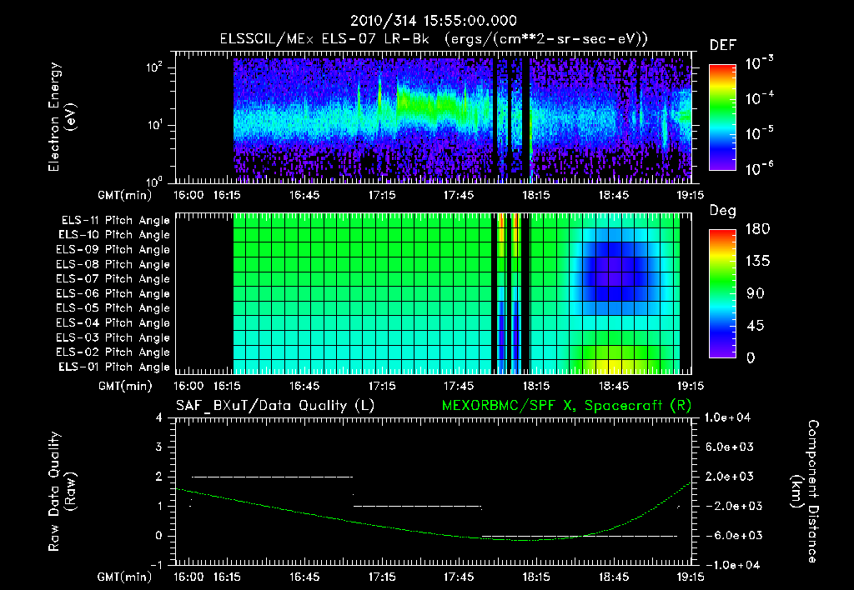Click the -1 tick on Raw Data Quality axis

tap(156, 565)
